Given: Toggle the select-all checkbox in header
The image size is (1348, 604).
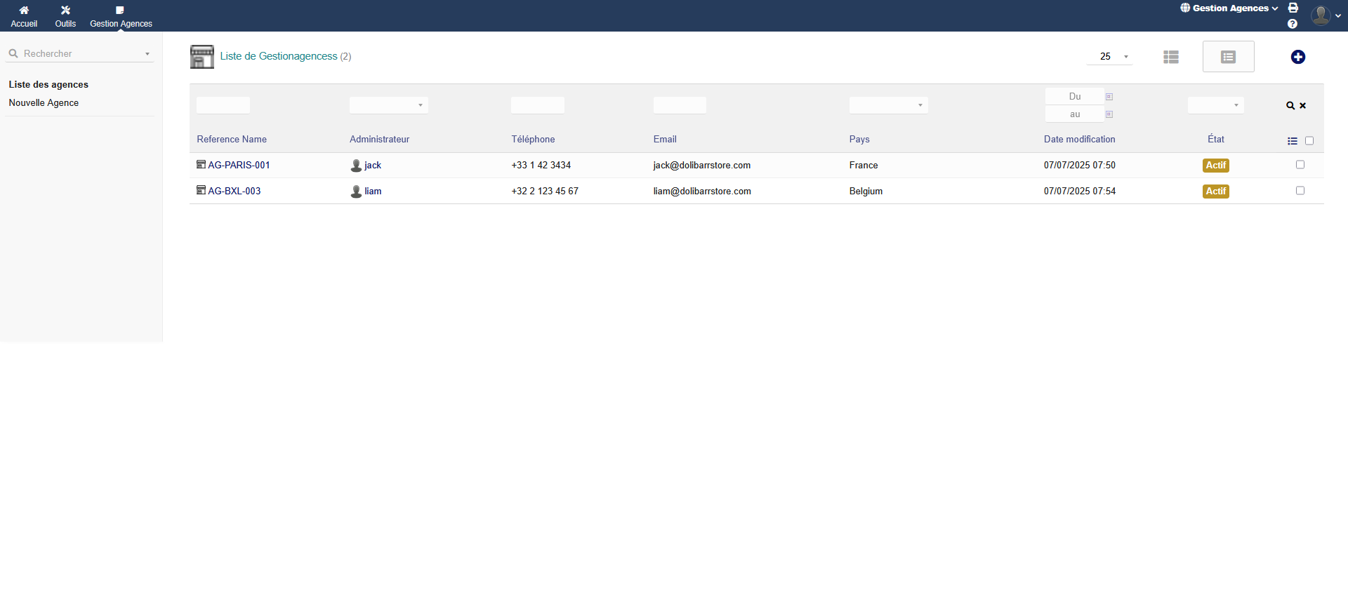Looking at the screenshot, I should (1309, 141).
